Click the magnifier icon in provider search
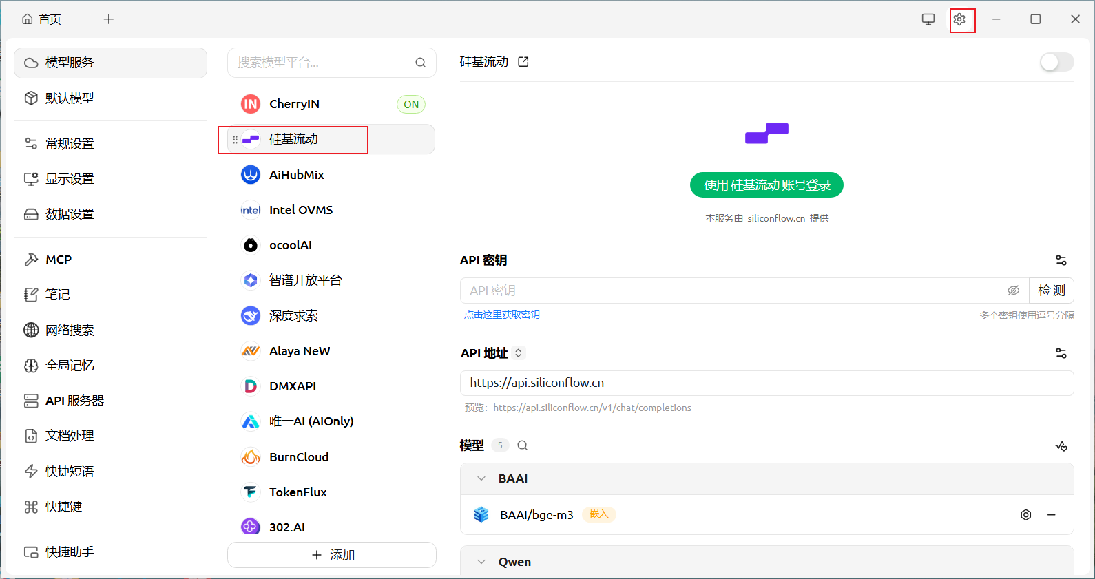This screenshot has width=1095, height=579. point(420,63)
